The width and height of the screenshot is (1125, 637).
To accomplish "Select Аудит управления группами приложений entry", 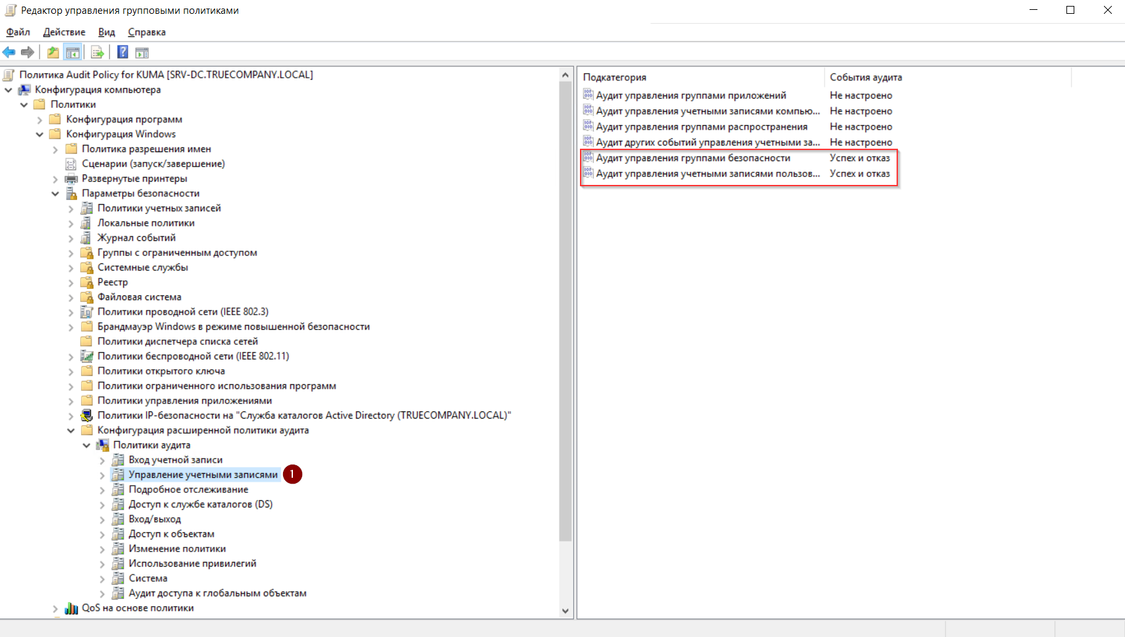I will pyautogui.click(x=691, y=95).
